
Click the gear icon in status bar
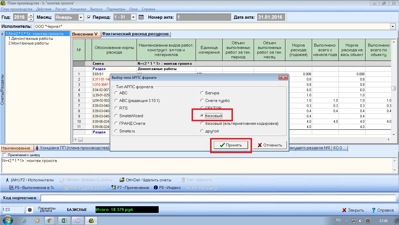pyautogui.click(x=29, y=210)
